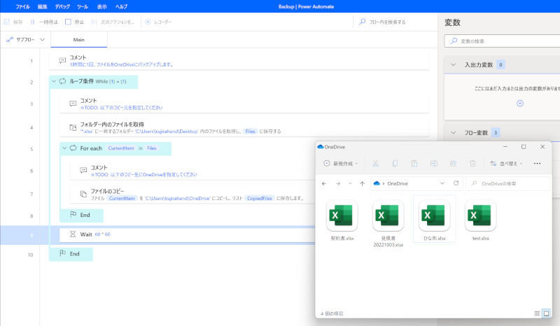The image size is (560, 326).
Task: Open the 編集 menu
Action: [42, 6]
